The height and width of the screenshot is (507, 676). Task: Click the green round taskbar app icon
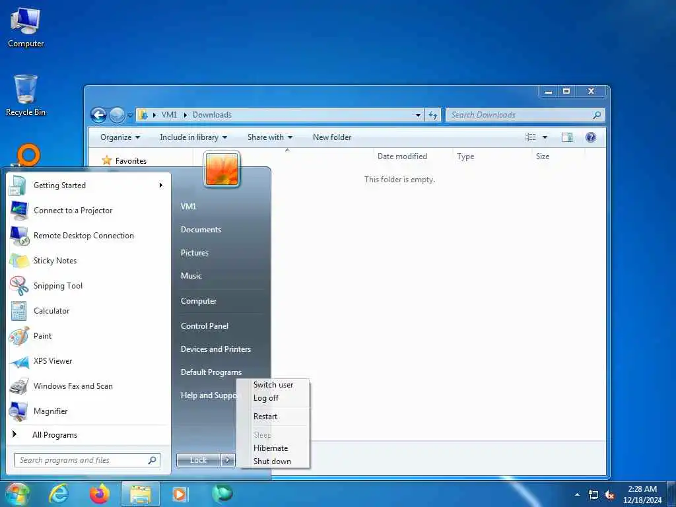click(x=222, y=493)
